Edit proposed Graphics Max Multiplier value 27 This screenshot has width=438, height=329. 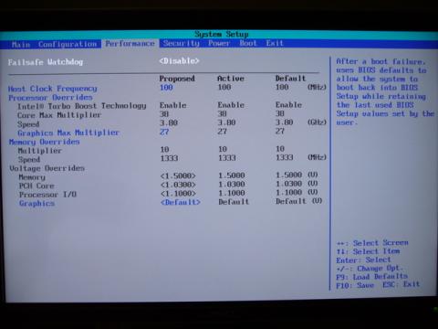[x=164, y=132]
